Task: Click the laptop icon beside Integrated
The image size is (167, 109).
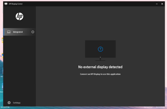Action: (9, 32)
